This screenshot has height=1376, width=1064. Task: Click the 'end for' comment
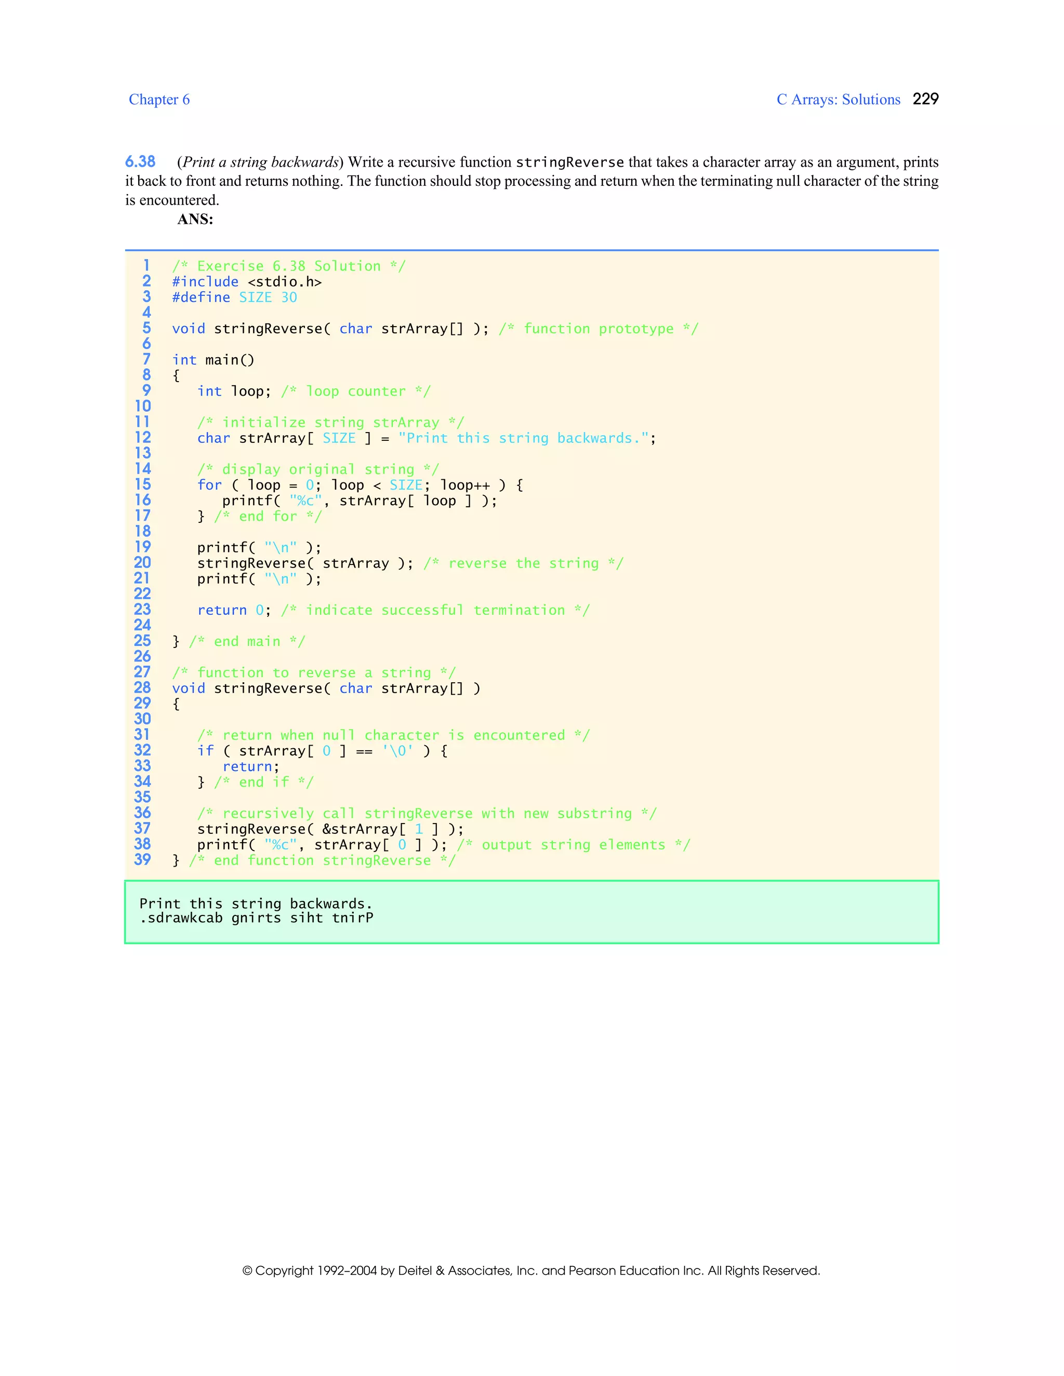(268, 517)
